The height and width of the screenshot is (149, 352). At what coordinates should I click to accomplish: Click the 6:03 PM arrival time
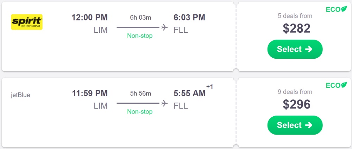tap(189, 17)
